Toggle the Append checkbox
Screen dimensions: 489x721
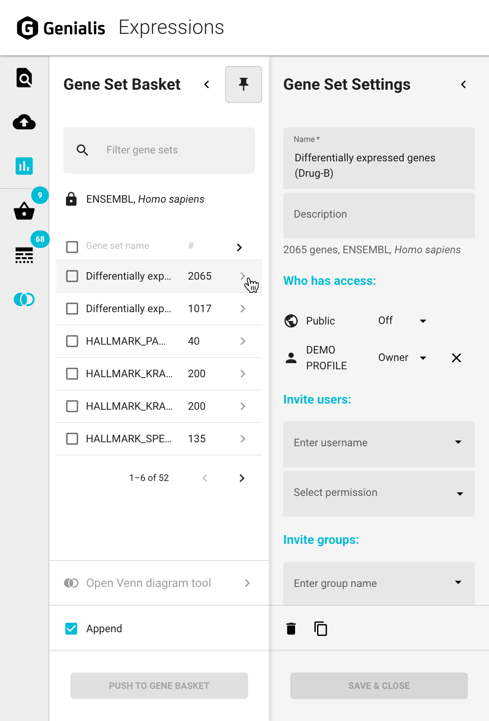(x=71, y=629)
